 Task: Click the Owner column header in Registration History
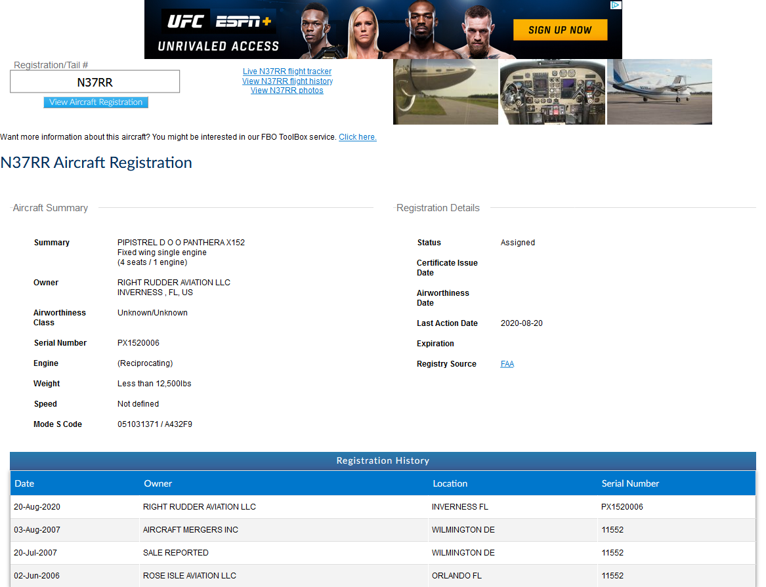coord(158,483)
